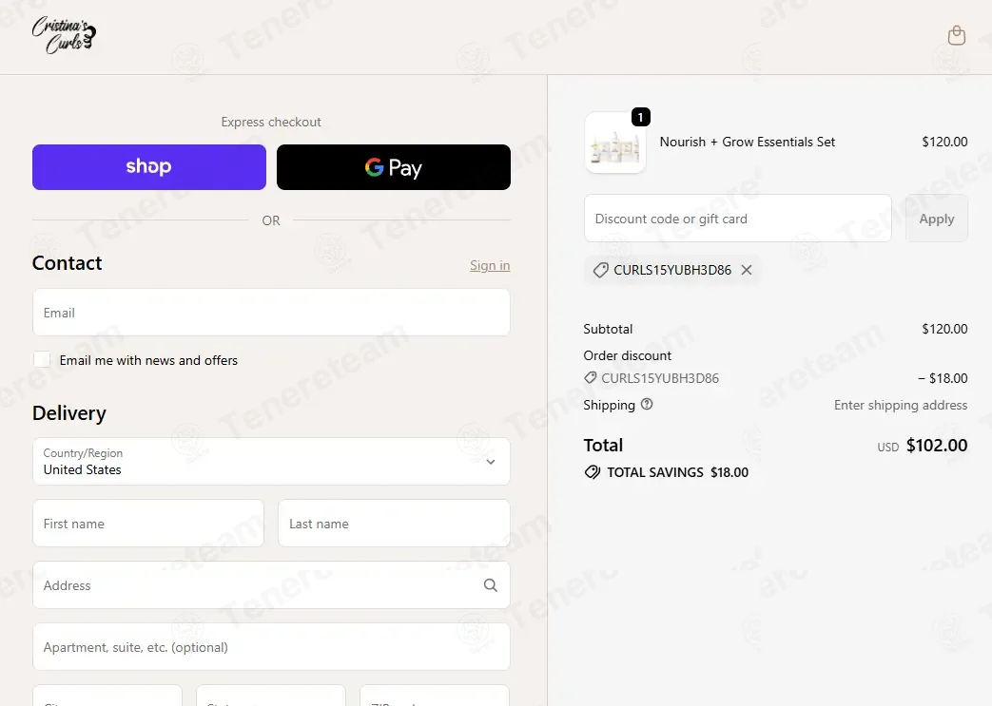Screen dimensions: 992x706
Task: Click the Nourish + Grow Essentials Set product name
Action: pyautogui.click(x=748, y=142)
